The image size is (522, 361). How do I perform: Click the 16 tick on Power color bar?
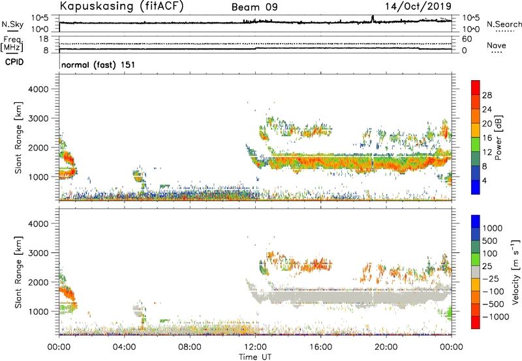point(487,138)
